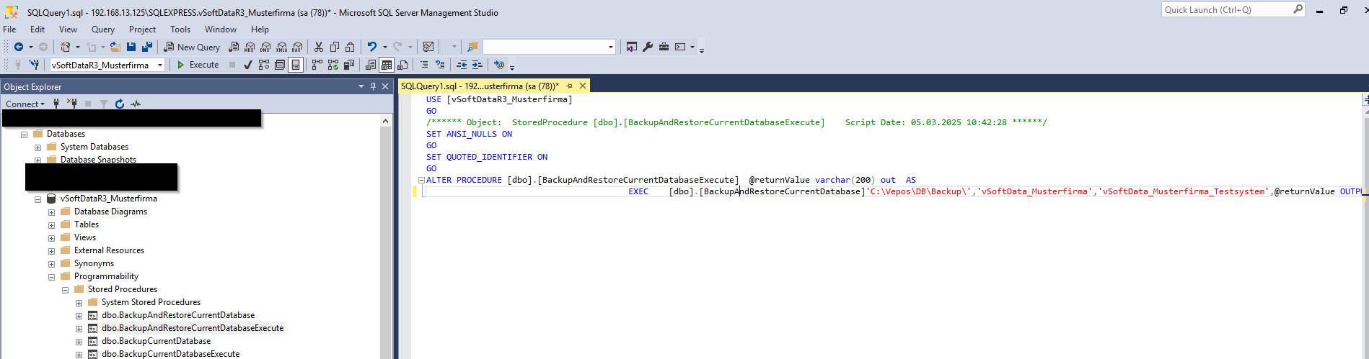The width and height of the screenshot is (1369, 359).
Task: Select Synonyms folder in tree
Action: pyautogui.click(x=94, y=263)
